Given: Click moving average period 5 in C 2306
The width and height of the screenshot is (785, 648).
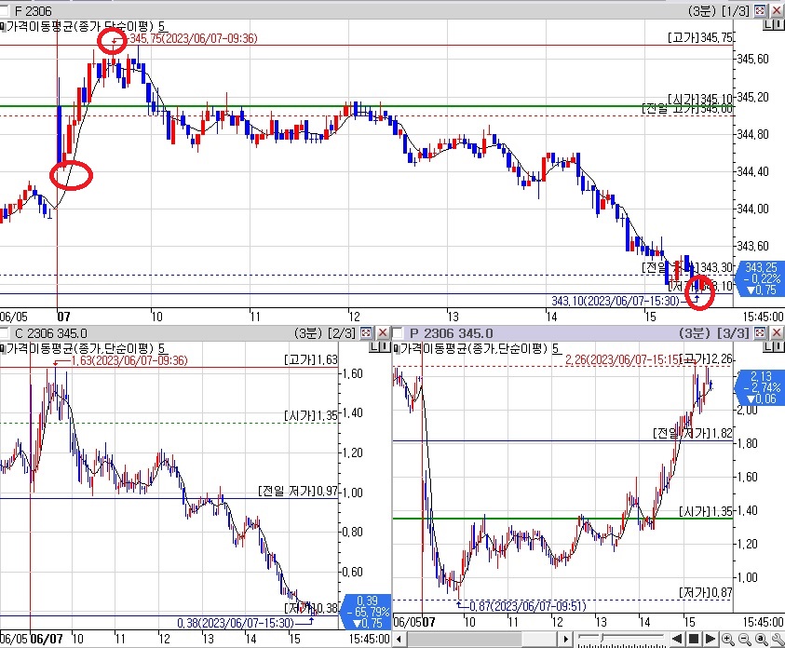Looking at the screenshot, I should click(x=161, y=348).
